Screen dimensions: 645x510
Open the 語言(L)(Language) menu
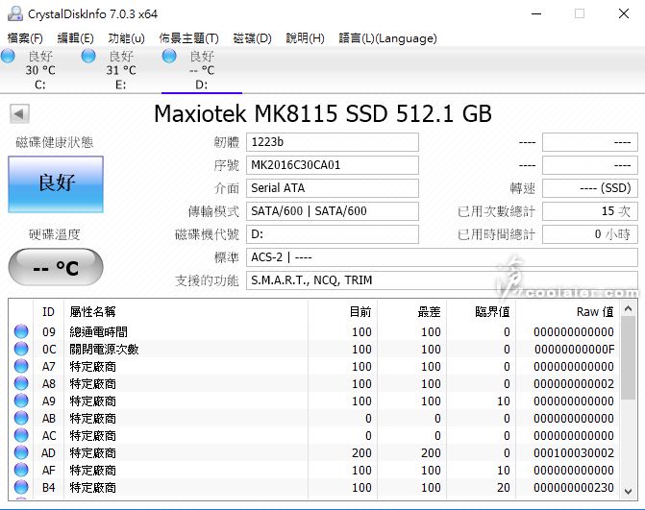387,38
